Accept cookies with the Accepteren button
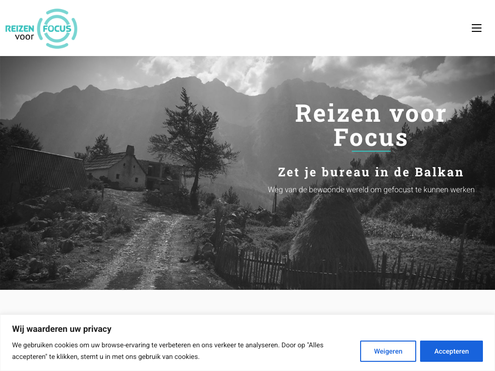The width and height of the screenshot is (495, 371). [x=451, y=351]
